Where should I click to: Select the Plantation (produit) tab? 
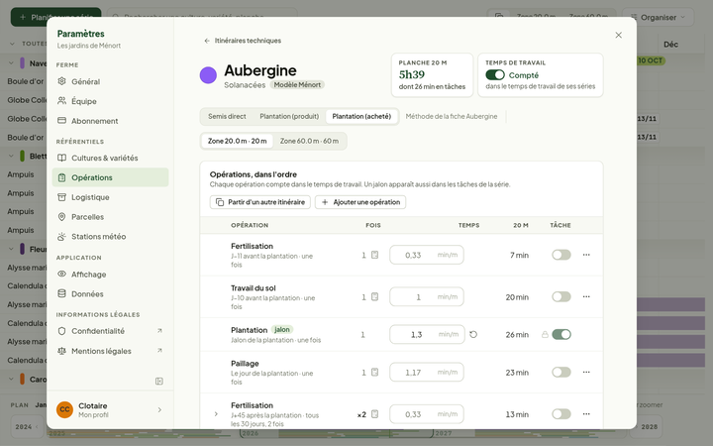[x=289, y=117]
